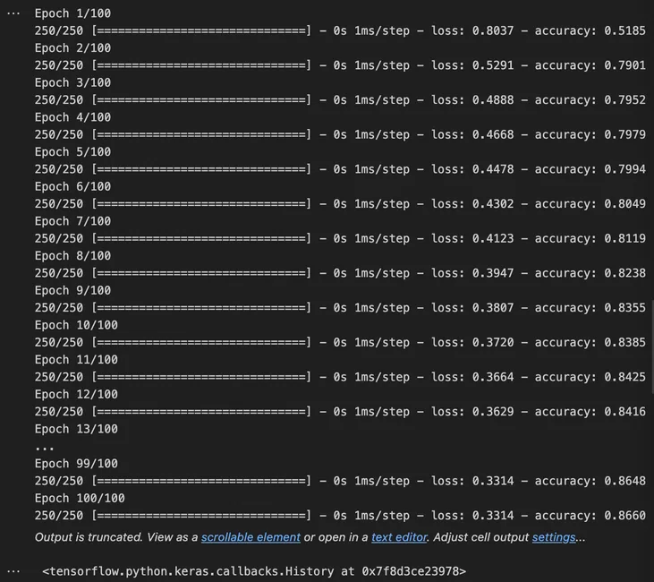Click the loss value 0.4123
The image size is (654, 582).
[x=493, y=239]
